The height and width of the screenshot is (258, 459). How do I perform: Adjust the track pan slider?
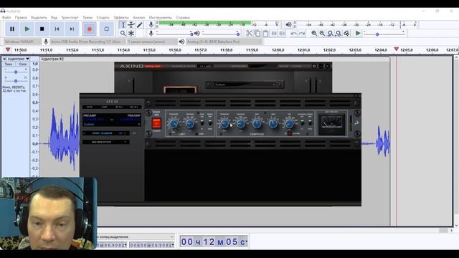tap(16, 81)
